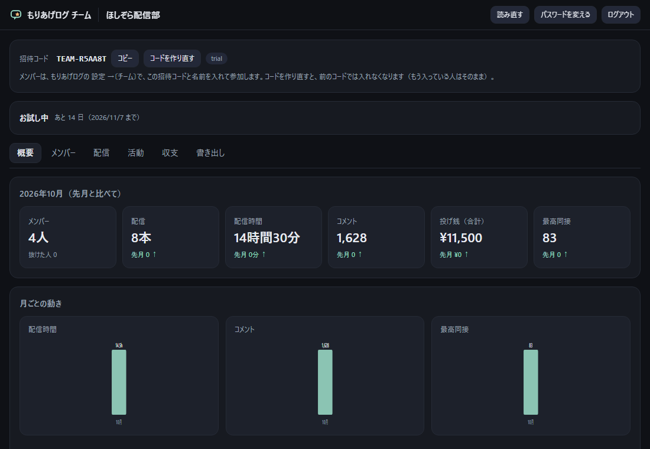Image resolution: width=650 pixels, height=449 pixels.
Task: Click the trial badge
Action: [216, 58]
